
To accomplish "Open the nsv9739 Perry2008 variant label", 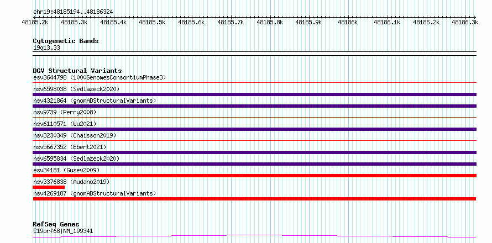I will [x=65, y=112].
